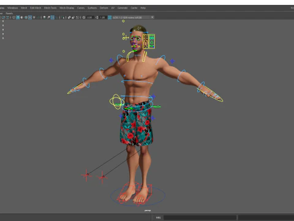Click the Depth of Field icon
The height and width of the screenshot is (221, 294).
(56, 17)
